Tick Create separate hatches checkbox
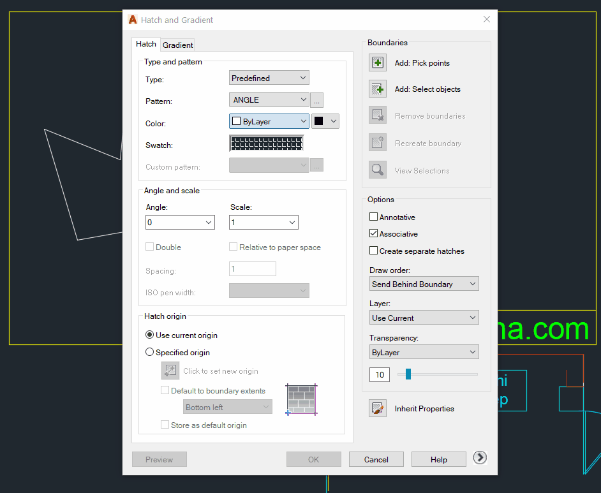 374,251
